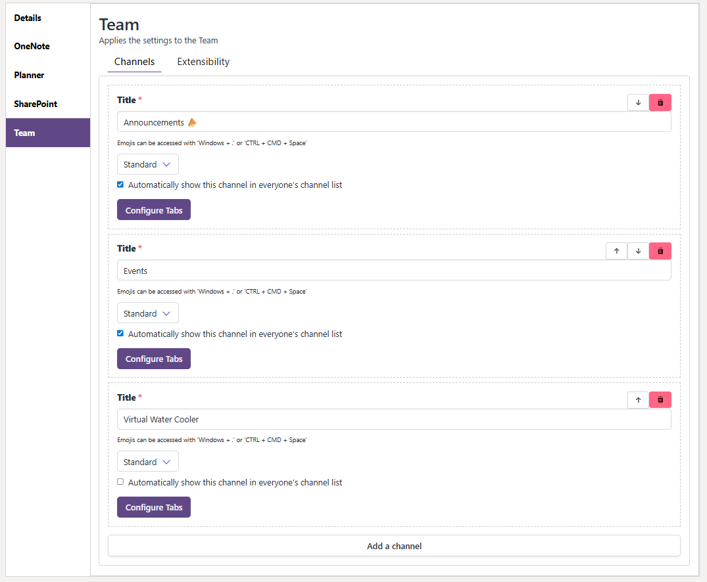Select the Team entry in the sidebar
The image size is (707, 582).
(x=24, y=133)
